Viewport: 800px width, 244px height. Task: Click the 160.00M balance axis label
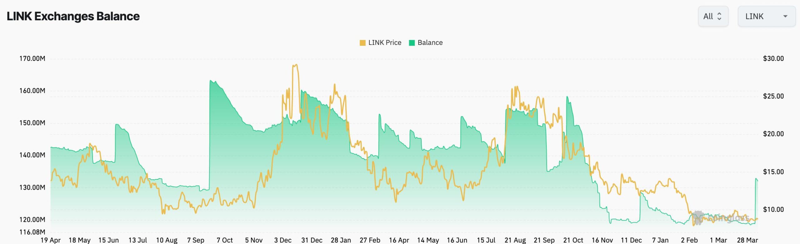tap(32, 91)
